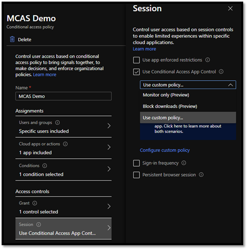This screenshot has height=250, width=248.
Task: Click info icon next to Conditional Access App Control
Action: [x=221, y=72]
